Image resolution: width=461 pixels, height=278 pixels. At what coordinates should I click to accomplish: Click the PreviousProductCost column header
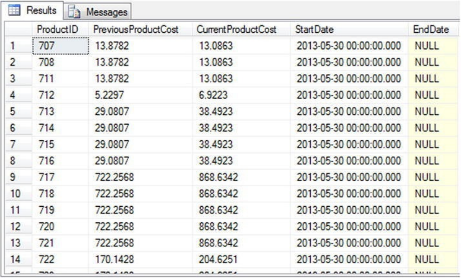pyautogui.click(x=136, y=29)
